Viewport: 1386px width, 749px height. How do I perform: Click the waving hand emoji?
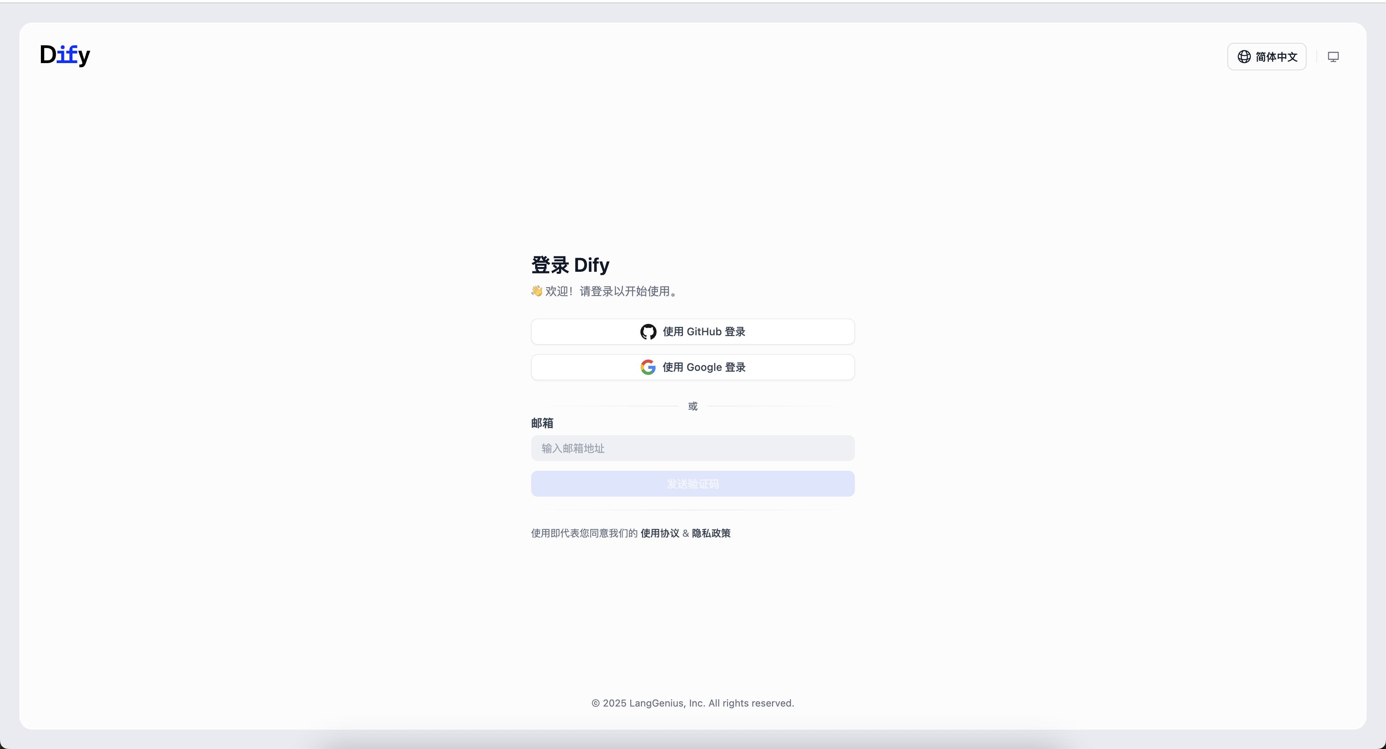(x=536, y=291)
